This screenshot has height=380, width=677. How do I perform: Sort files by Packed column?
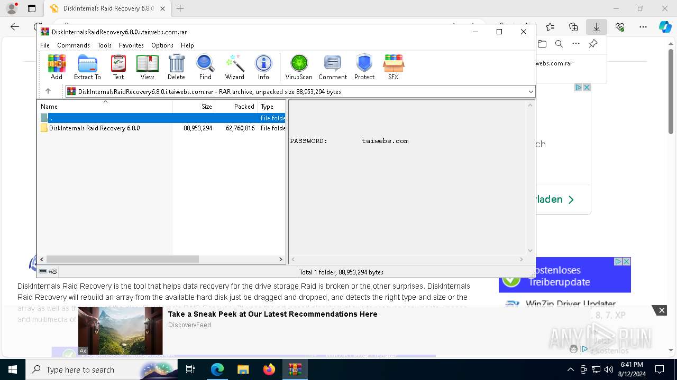point(236,107)
